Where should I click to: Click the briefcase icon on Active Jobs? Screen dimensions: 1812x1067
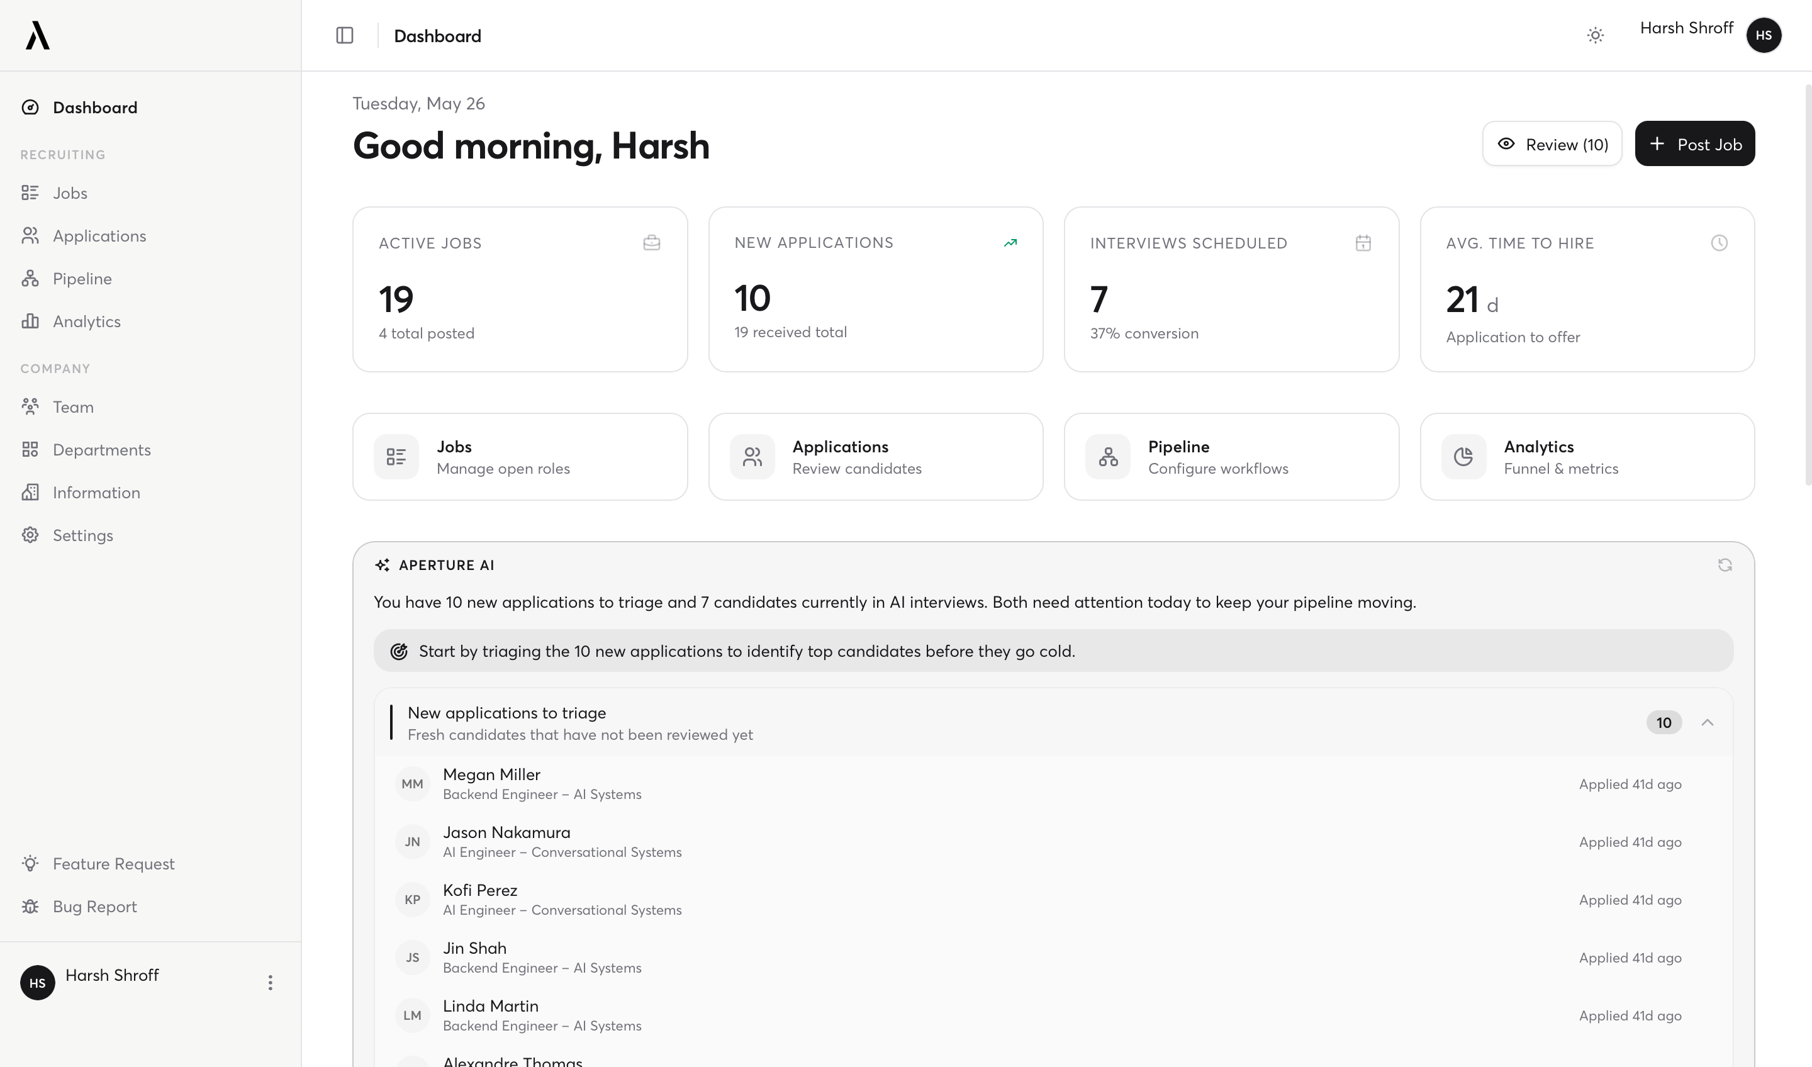(651, 243)
